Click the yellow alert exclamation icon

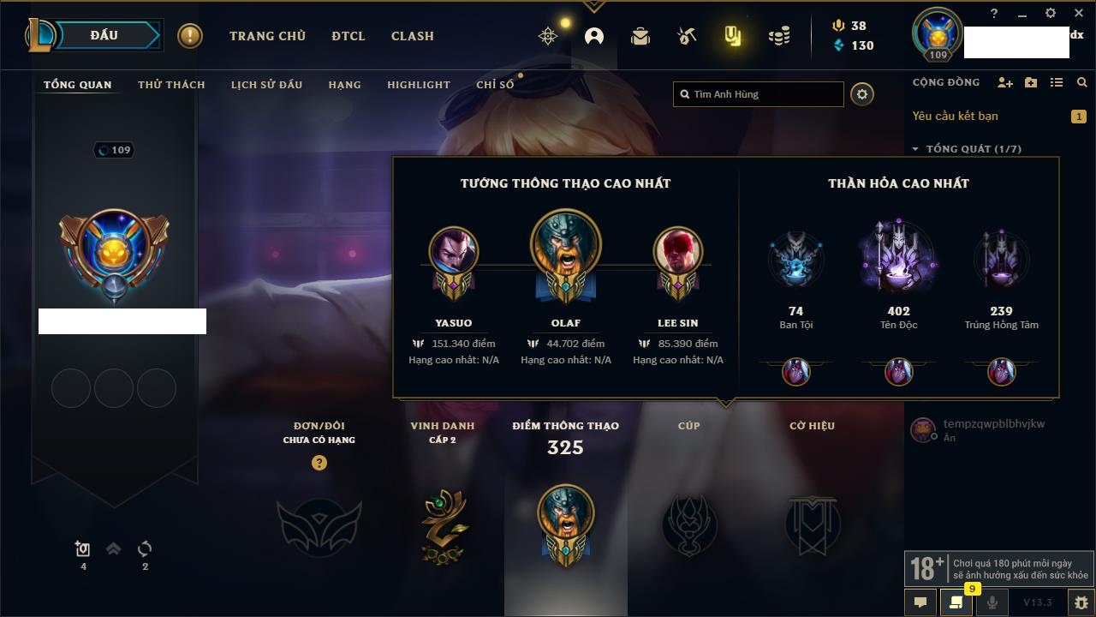(190, 36)
